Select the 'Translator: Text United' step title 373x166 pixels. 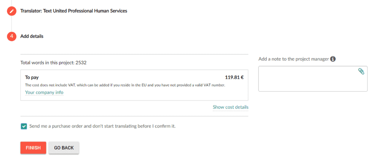click(73, 11)
